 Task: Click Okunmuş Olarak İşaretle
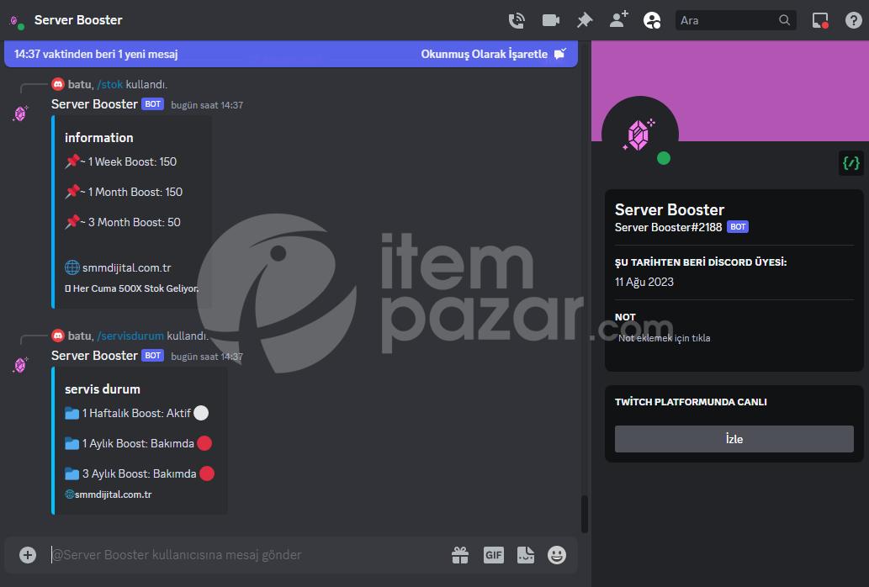point(493,55)
